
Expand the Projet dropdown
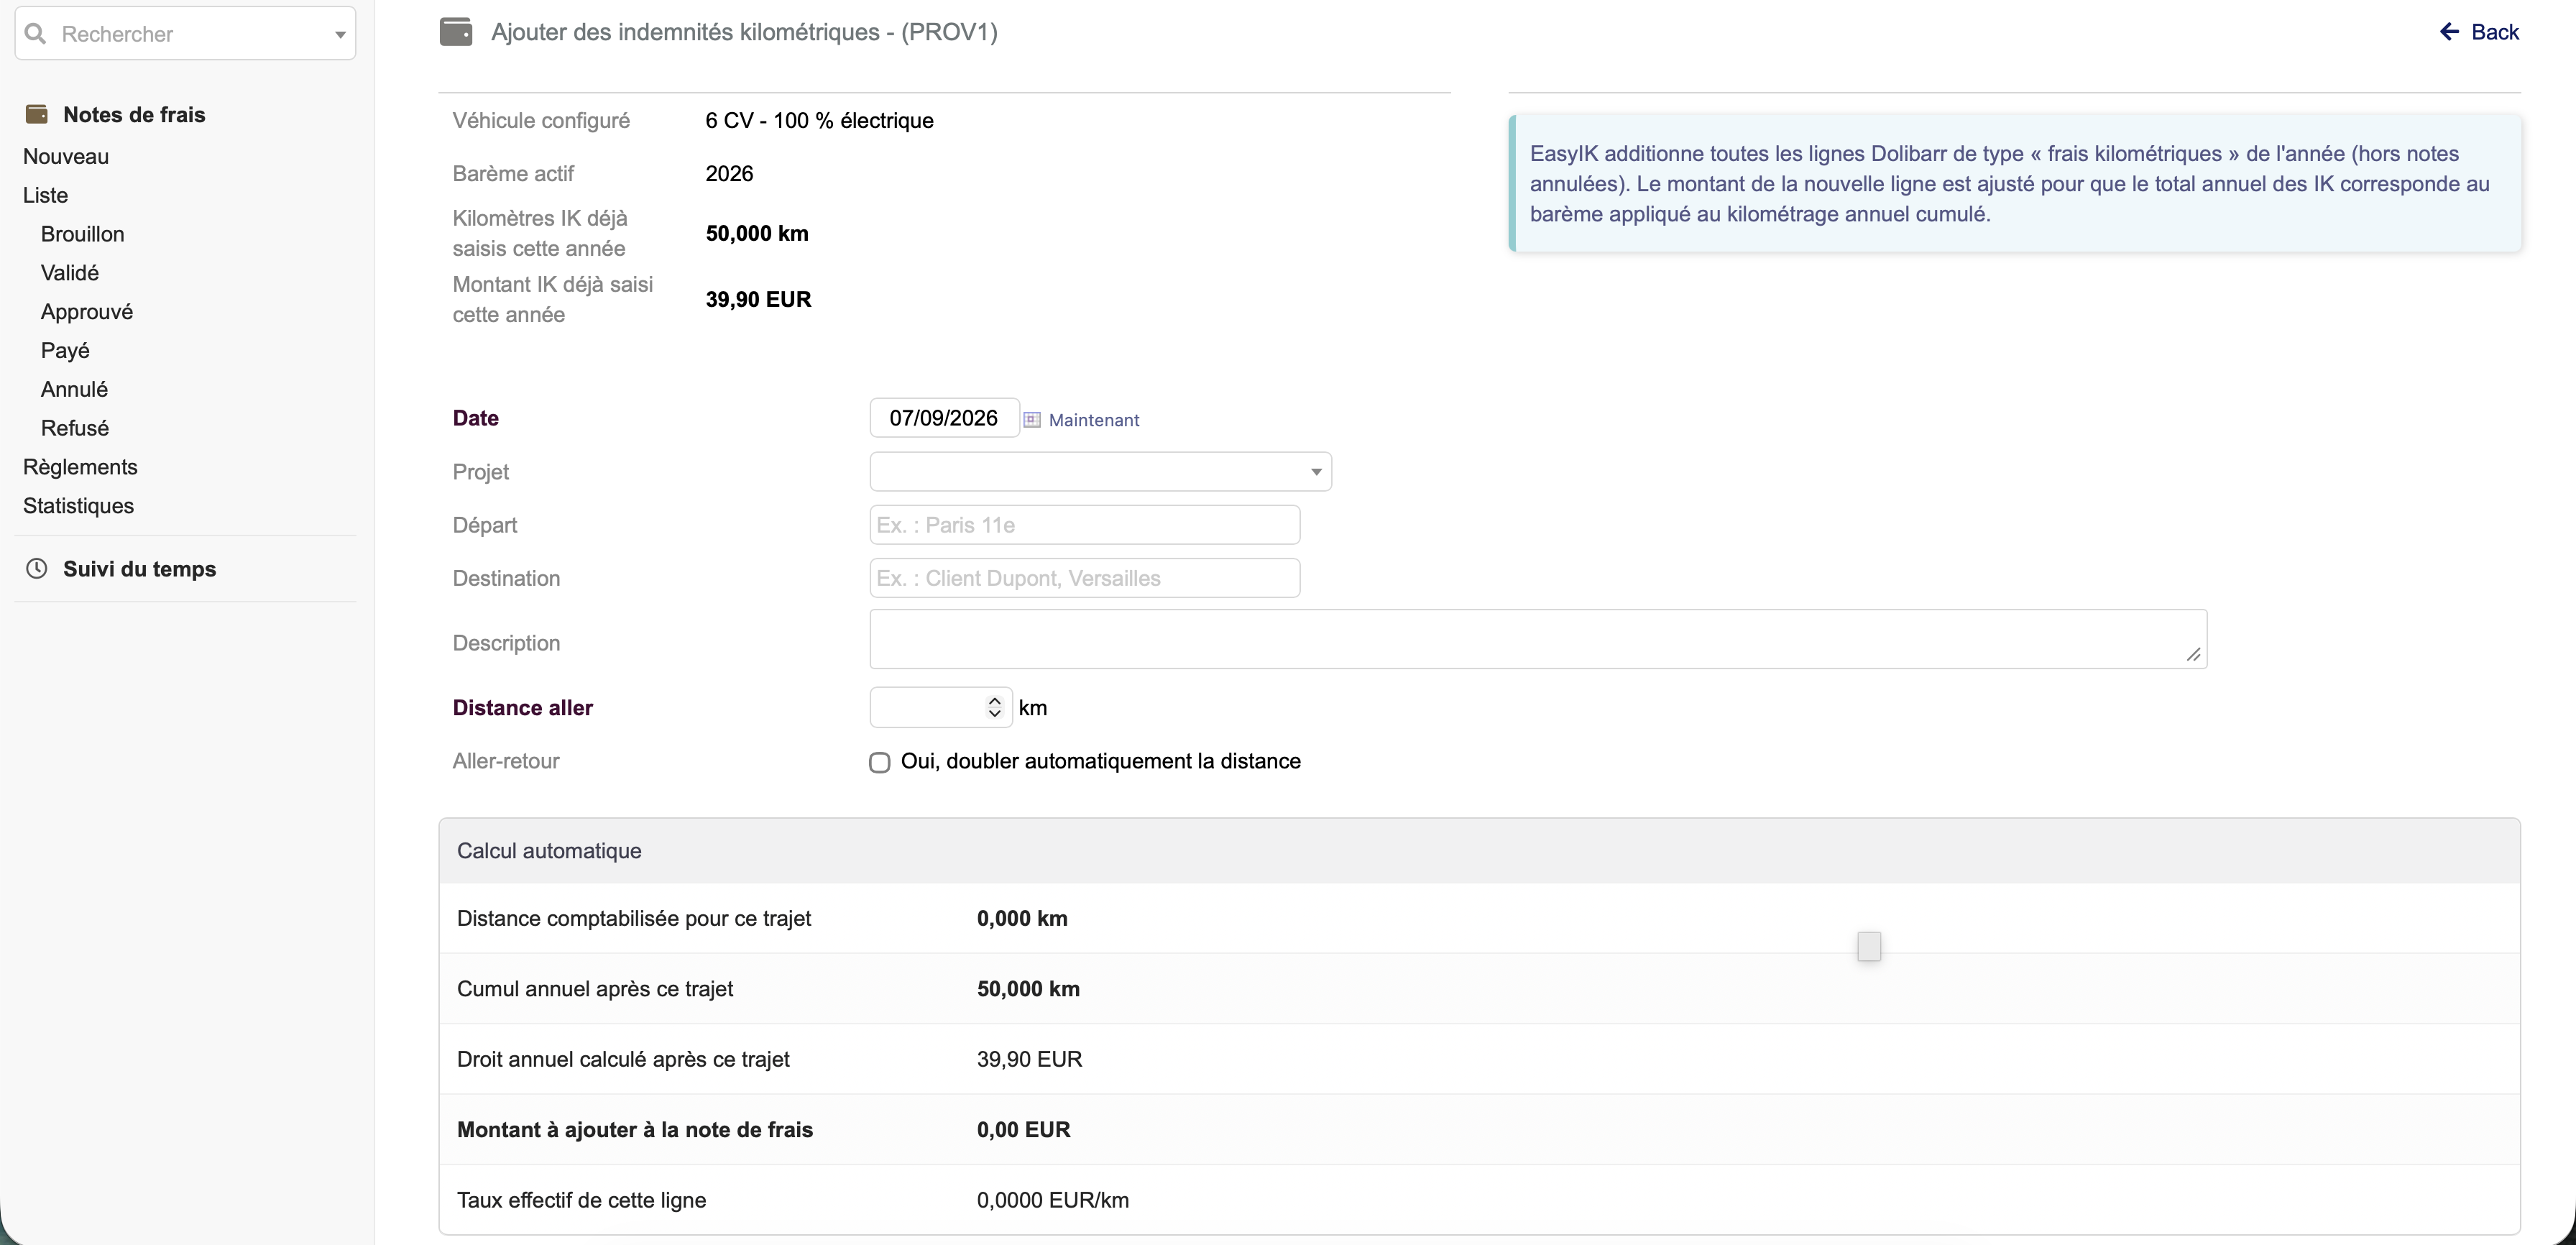[x=1100, y=472]
